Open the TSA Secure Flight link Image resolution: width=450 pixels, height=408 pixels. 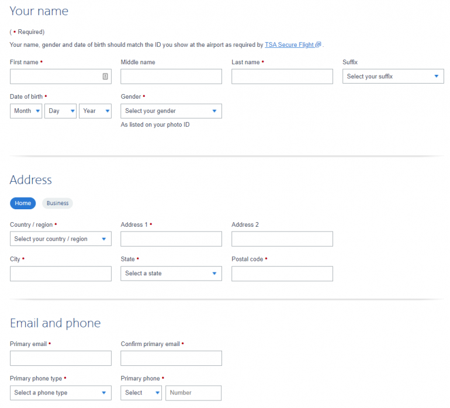pyautogui.click(x=290, y=44)
